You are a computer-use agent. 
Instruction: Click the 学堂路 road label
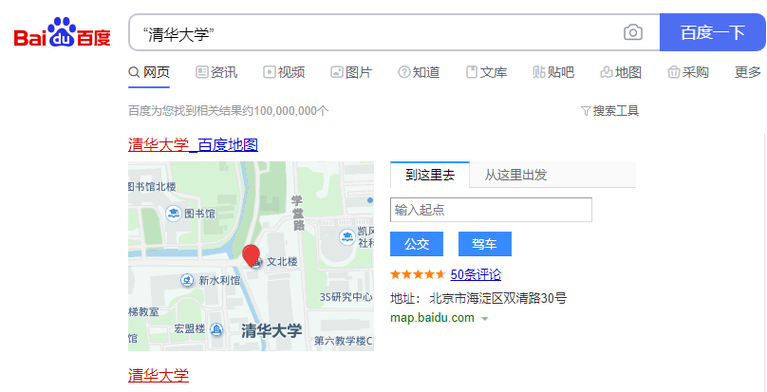point(297,213)
